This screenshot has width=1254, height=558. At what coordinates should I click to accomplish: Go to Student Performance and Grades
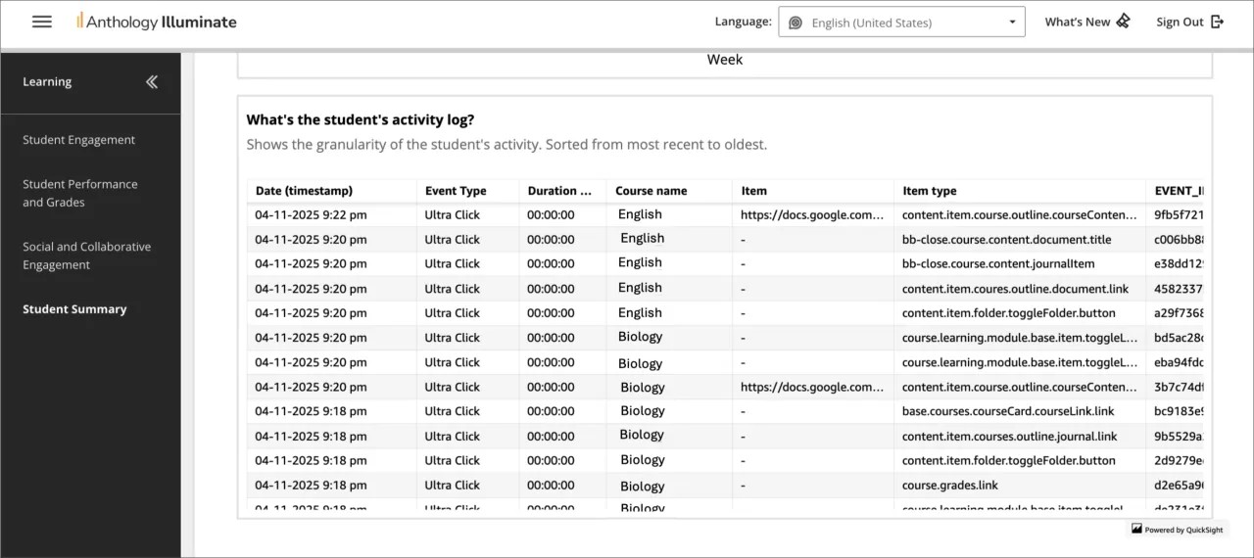pyautogui.click(x=80, y=193)
